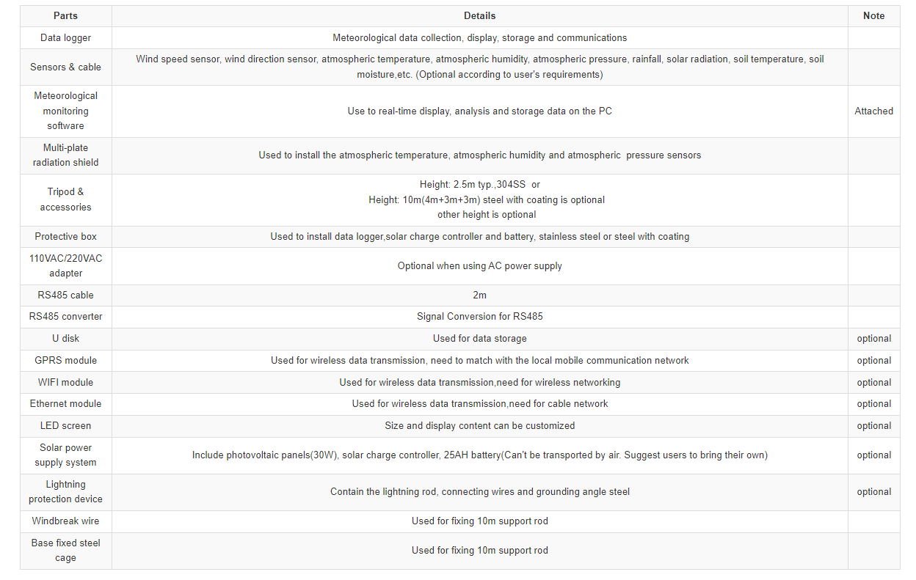
Task: Click the 110VAC/220VAC adapter cell
Action: click(x=65, y=266)
